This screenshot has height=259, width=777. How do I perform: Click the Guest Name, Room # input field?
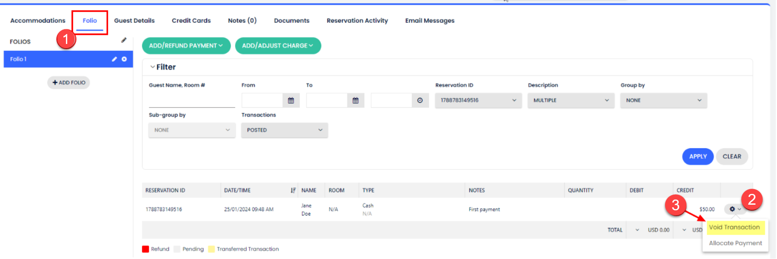click(x=192, y=101)
